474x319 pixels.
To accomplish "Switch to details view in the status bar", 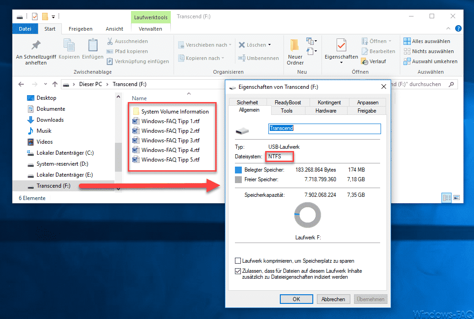I will [x=447, y=198].
